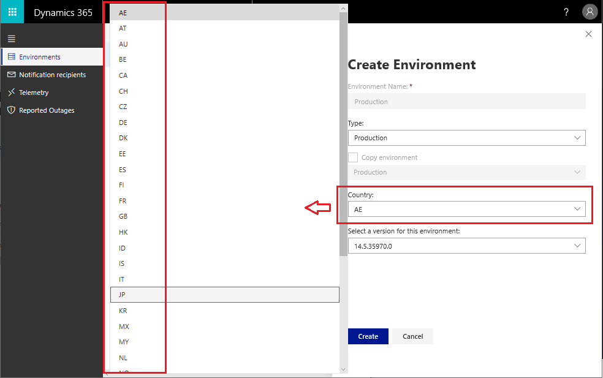Screen dimensions: 603x378
Task: Click the Environment Name input field
Action: pyautogui.click(x=466, y=102)
